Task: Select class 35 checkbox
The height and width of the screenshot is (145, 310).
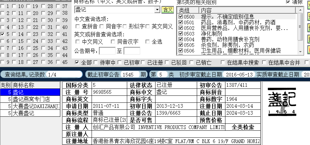Action: 43,55
